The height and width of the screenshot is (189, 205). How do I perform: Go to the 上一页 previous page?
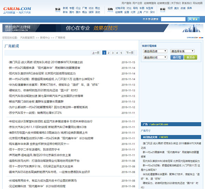pyautogui.click(x=96, y=53)
